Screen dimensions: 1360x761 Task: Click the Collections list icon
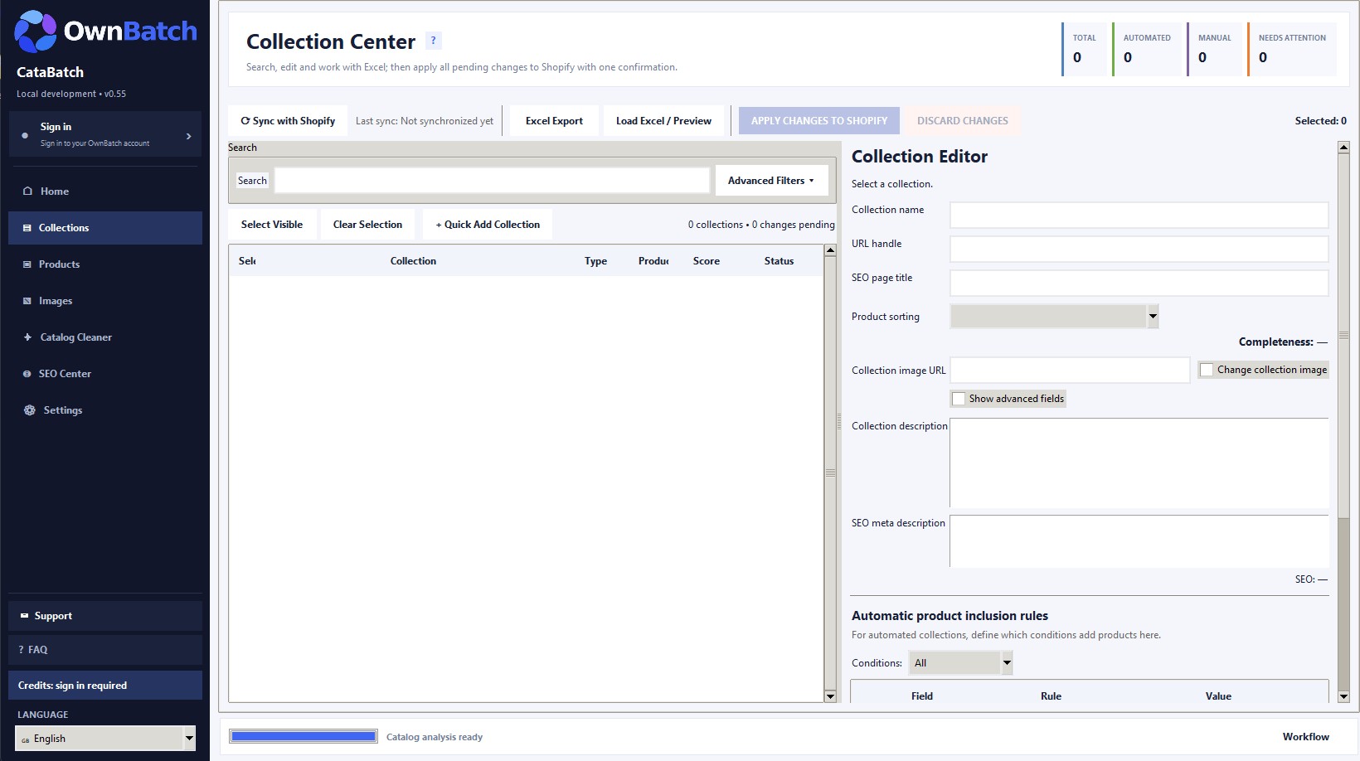pyautogui.click(x=27, y=228)
